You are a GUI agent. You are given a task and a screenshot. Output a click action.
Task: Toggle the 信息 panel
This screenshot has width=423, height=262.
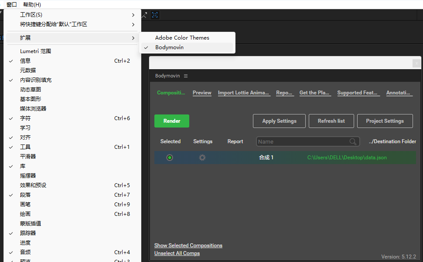[72, 61]
